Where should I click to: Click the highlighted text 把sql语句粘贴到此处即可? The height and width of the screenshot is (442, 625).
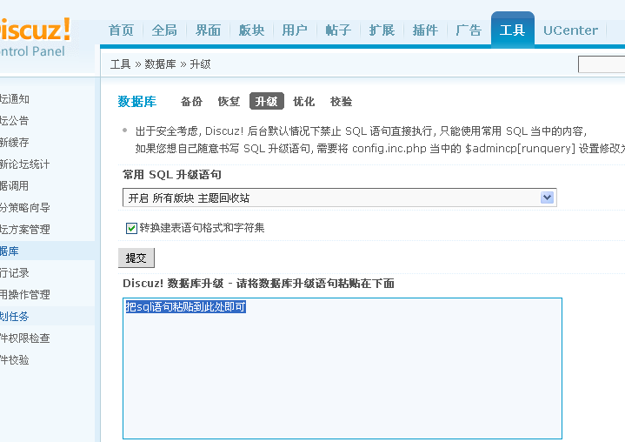[x=186, y=307]
